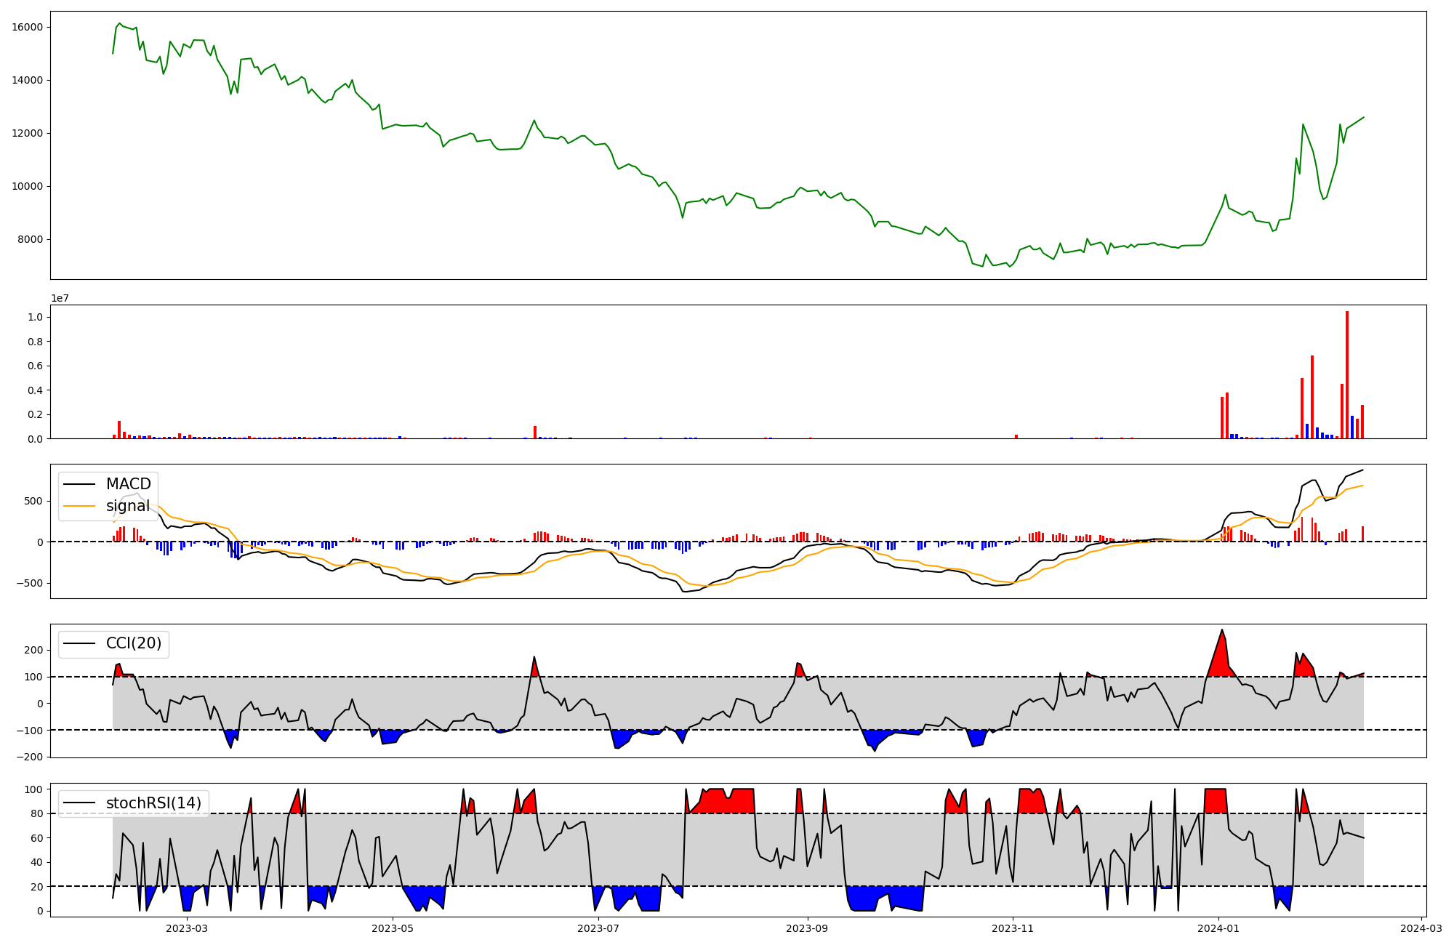Click the 2023-07 date tick label
Viewport: 1454px width, 945px height.
pos(598,928)
